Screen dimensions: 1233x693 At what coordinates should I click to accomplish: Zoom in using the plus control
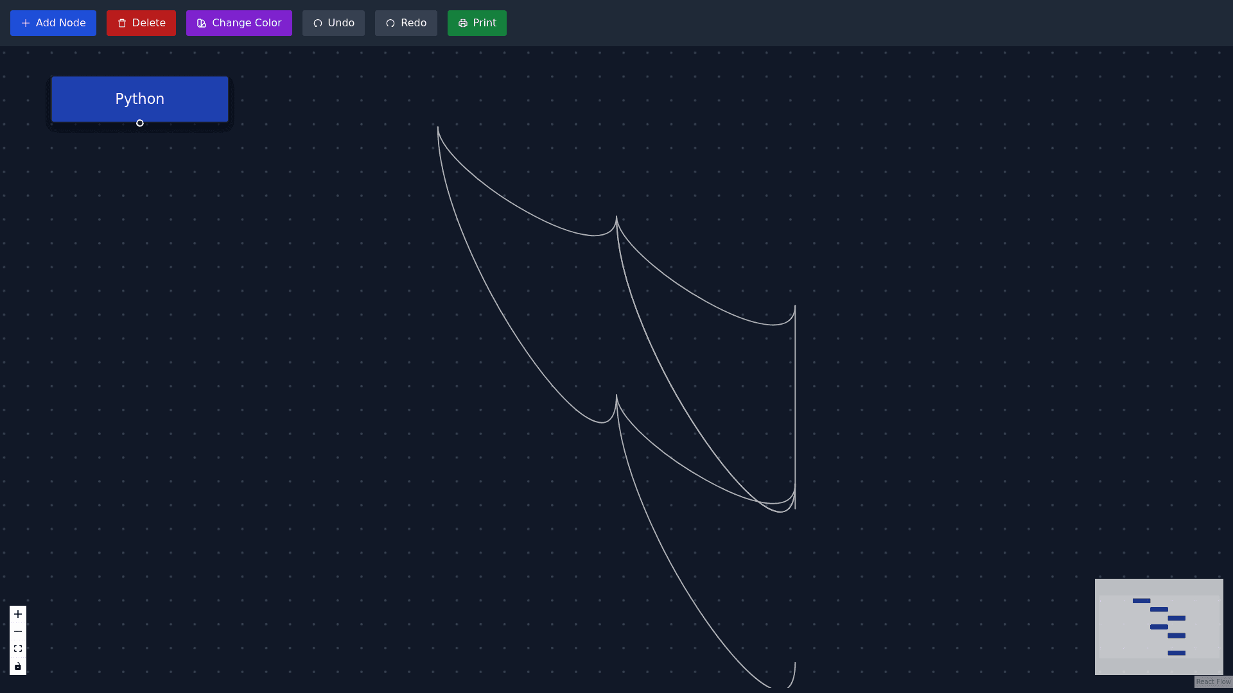18,614
